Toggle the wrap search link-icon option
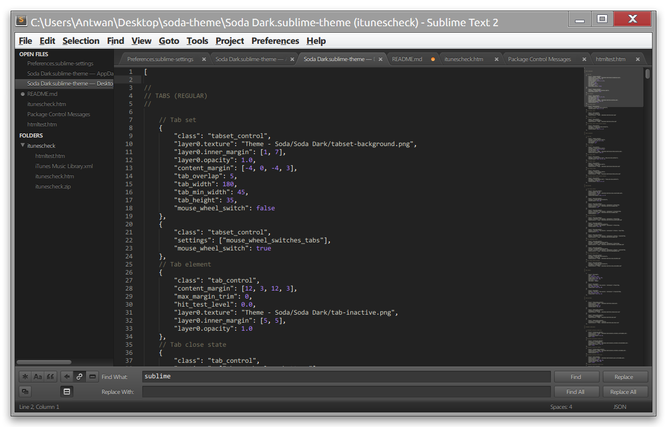This screenshot has width=667, height=427. (x=79, y=377)
